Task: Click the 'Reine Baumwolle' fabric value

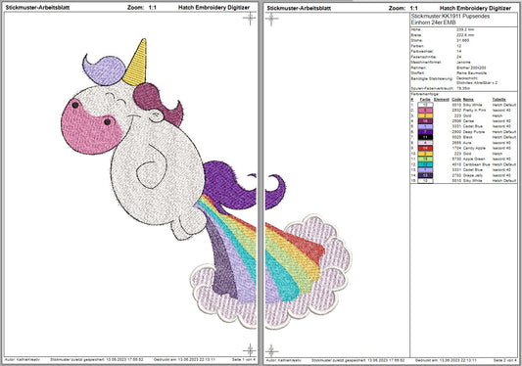Action: [x=471, y=72]
